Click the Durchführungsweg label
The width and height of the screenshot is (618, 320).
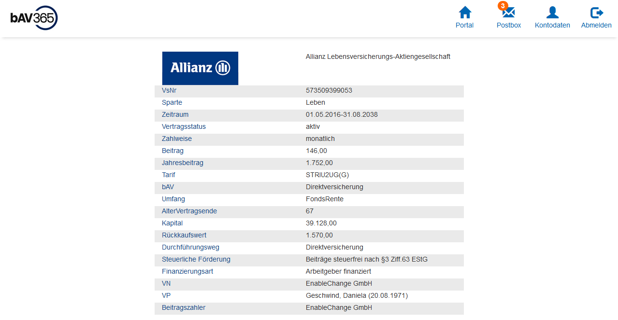[190, 248]
